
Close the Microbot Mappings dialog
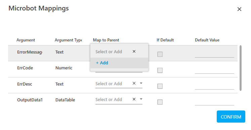tap(239, 9)
